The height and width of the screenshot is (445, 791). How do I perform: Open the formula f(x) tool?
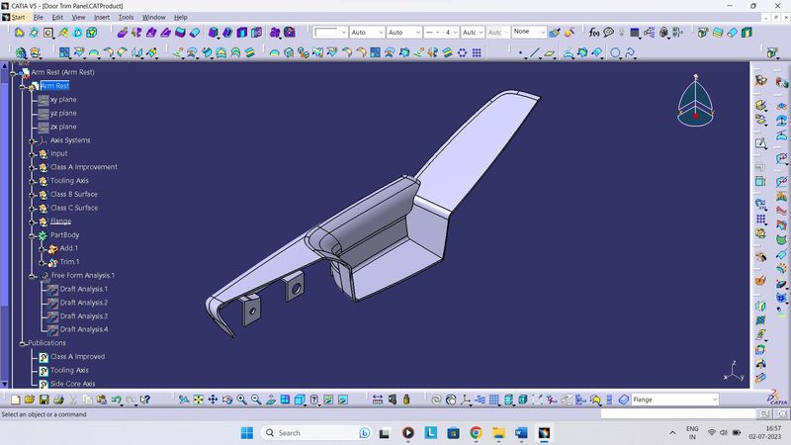(594, 32)
